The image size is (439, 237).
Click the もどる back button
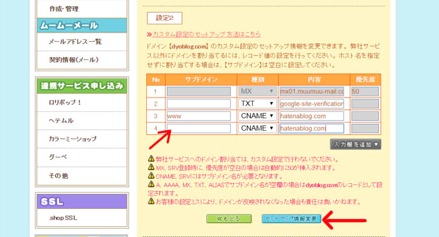[x=229, y=219]
